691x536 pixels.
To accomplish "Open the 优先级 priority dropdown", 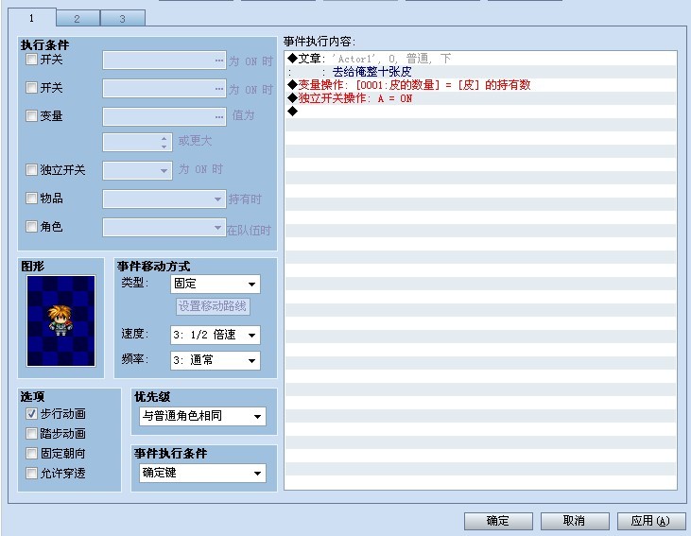I will click(202, 416).
